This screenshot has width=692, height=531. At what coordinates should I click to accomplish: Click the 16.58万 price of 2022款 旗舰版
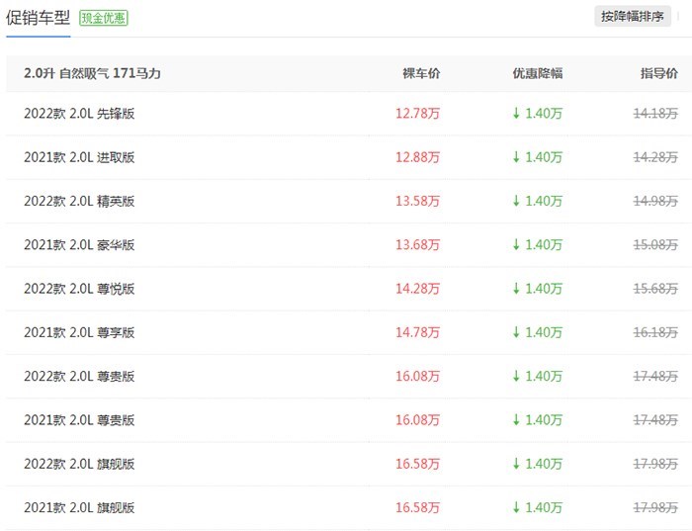(x=417, y=464)
